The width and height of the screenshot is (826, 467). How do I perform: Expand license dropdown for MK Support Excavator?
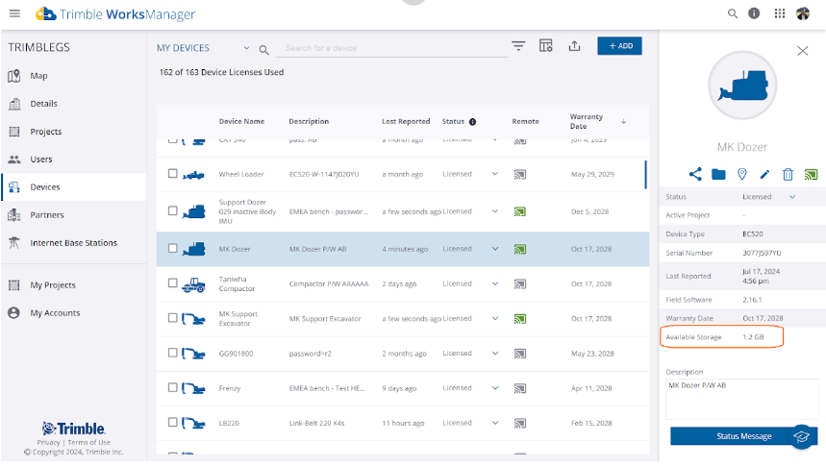coord(495,318)
